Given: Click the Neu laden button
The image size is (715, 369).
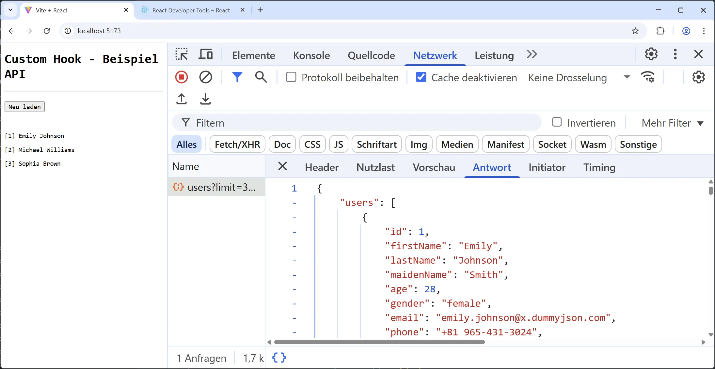Looking at the screenshot, I should tap(24, 107).
